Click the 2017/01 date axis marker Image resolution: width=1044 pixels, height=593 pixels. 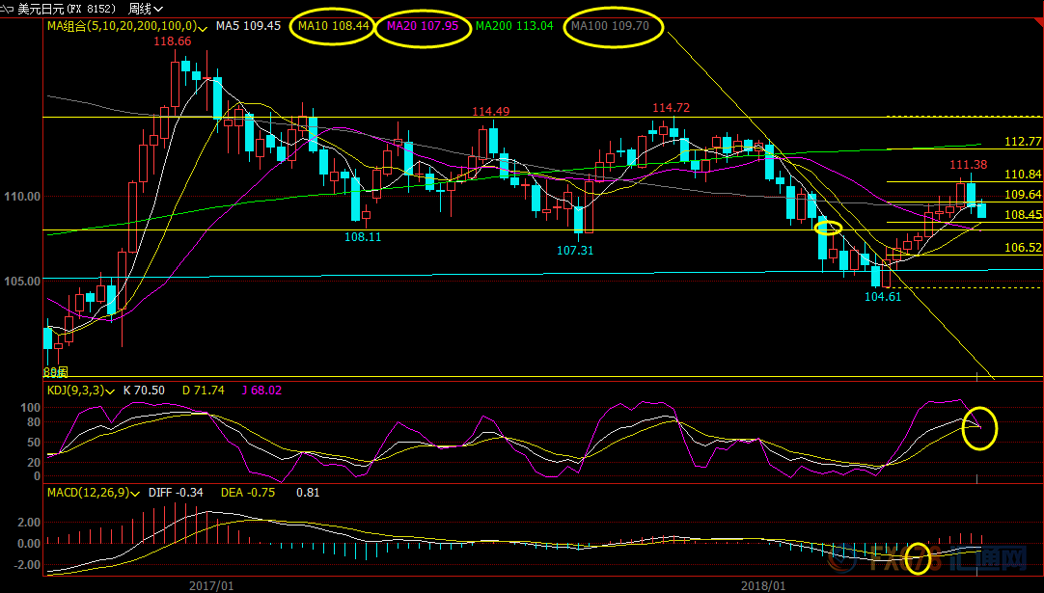(211, 584)
